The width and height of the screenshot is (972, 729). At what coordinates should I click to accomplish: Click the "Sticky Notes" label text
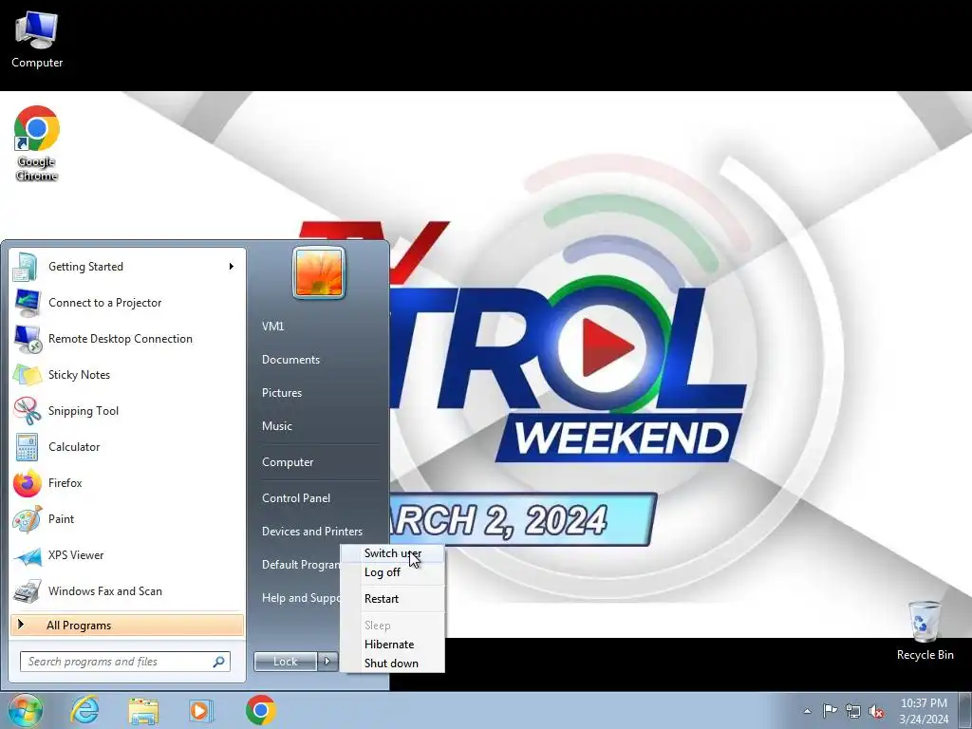point(80,375)
